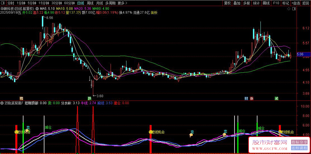Image resolution: width=311 pixels, height=154 pixels.
Task: Click the MA10: 5.08 value
Action: [x=64, y=9]
